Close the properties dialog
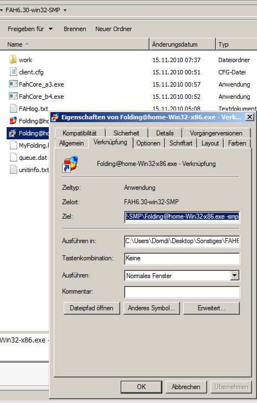257x403 pixels. click(249, 117)
